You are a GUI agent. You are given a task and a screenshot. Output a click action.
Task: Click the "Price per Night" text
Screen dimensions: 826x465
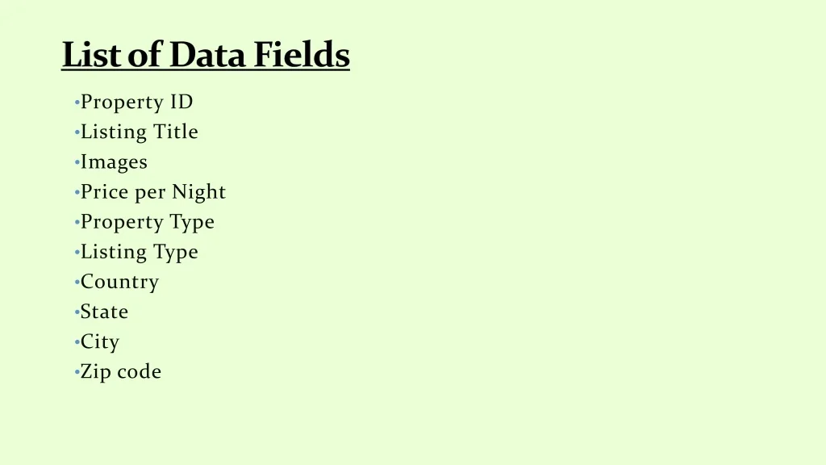pyautogui.click(x=153, y=192)
